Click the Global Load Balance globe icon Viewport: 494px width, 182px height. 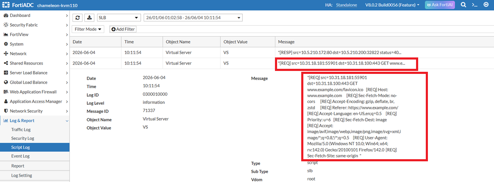(6, 82)
